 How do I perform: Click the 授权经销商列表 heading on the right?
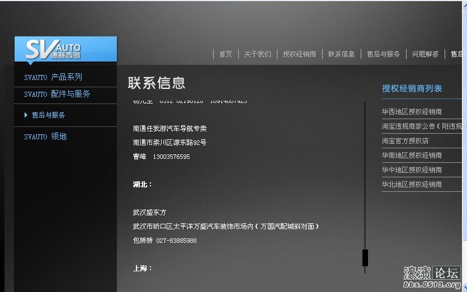coord(412,88)
